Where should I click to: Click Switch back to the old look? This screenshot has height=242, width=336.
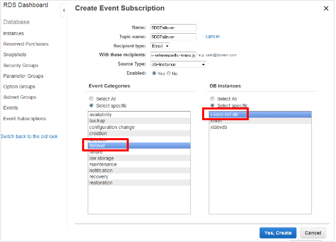pos(29,137)
